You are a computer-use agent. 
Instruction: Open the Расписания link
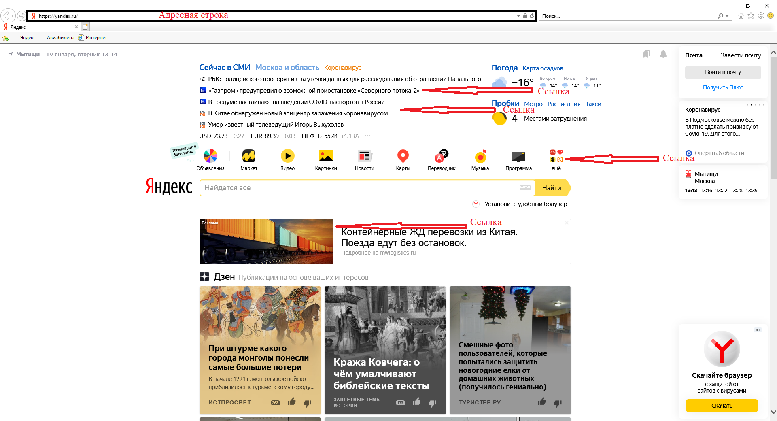coord(564,104)
